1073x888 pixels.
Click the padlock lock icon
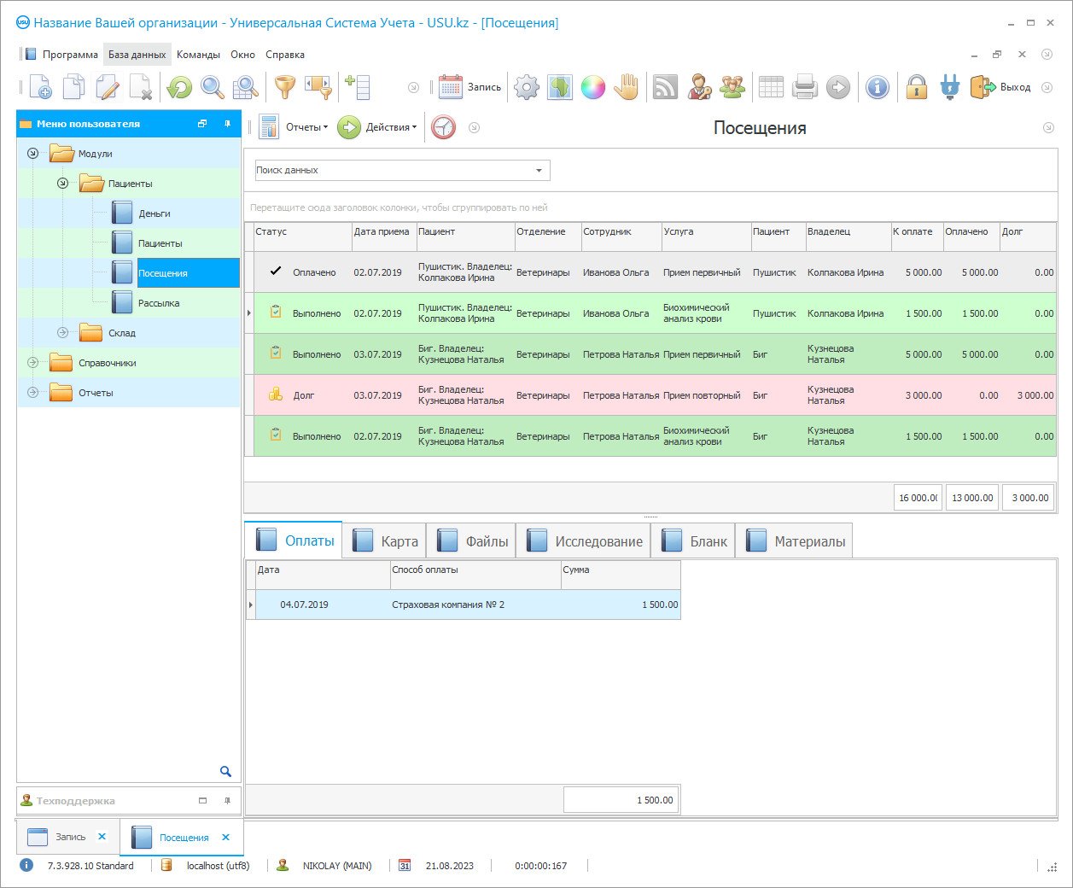[x=916, y=87]
